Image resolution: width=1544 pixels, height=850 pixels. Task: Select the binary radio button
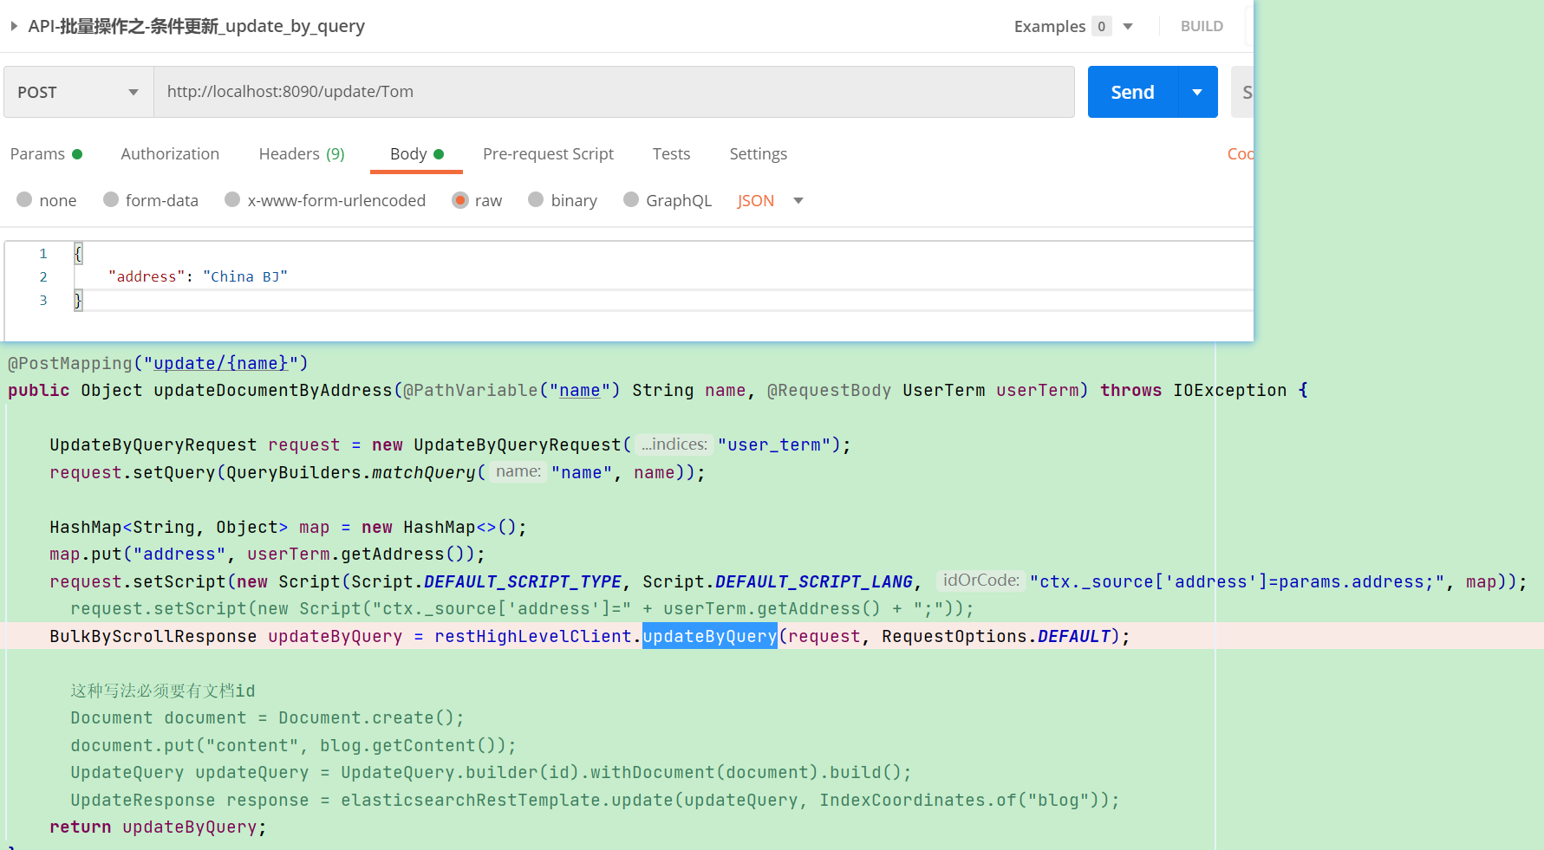tap(536, 200)
